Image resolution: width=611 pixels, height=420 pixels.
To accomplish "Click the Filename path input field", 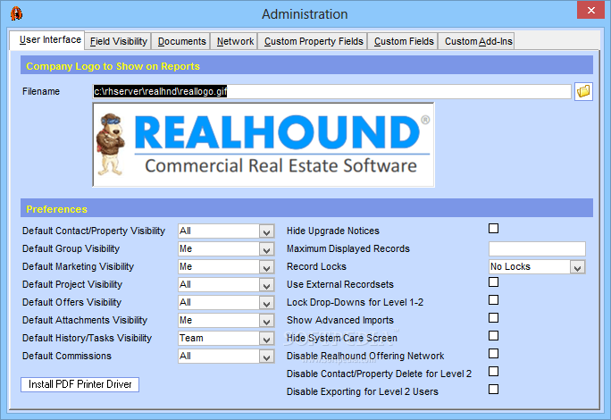I will click(x=332, y=92).
